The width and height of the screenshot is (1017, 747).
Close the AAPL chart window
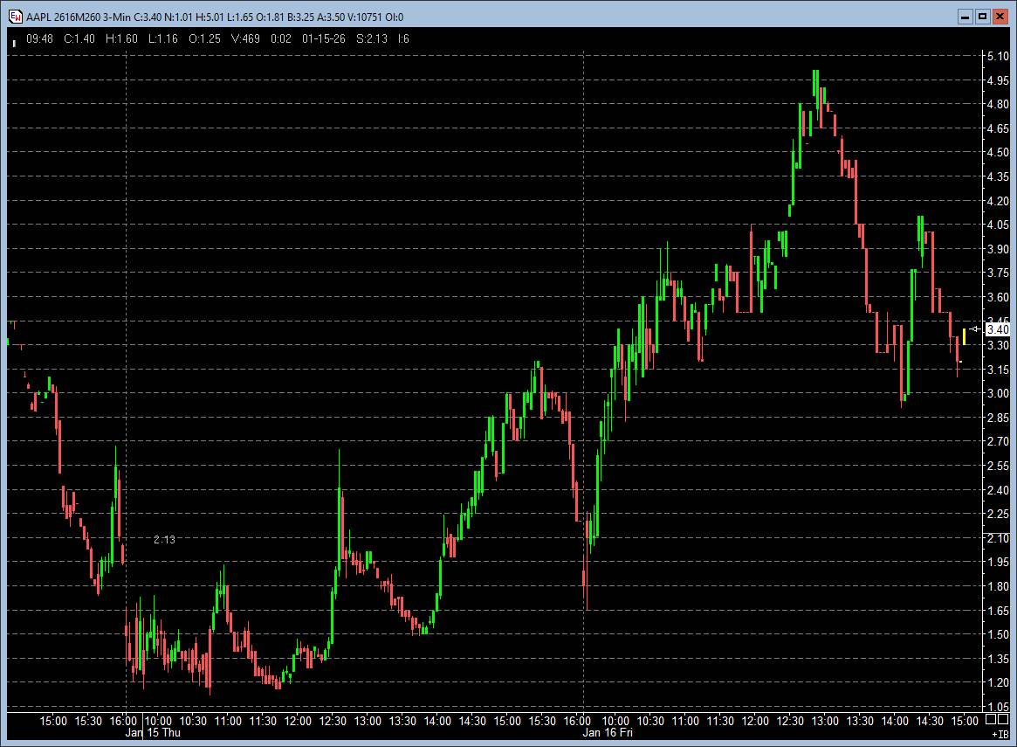tap(1000, 17)
